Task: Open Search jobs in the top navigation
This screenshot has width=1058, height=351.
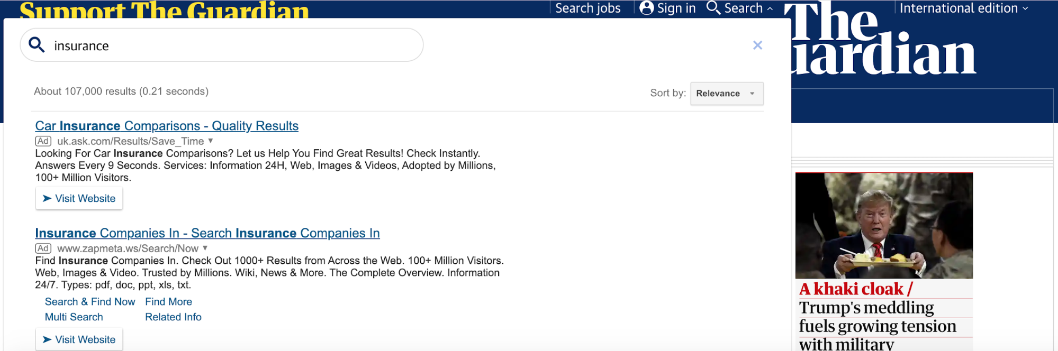Action: pyautogui.click(x=588, y=8)
